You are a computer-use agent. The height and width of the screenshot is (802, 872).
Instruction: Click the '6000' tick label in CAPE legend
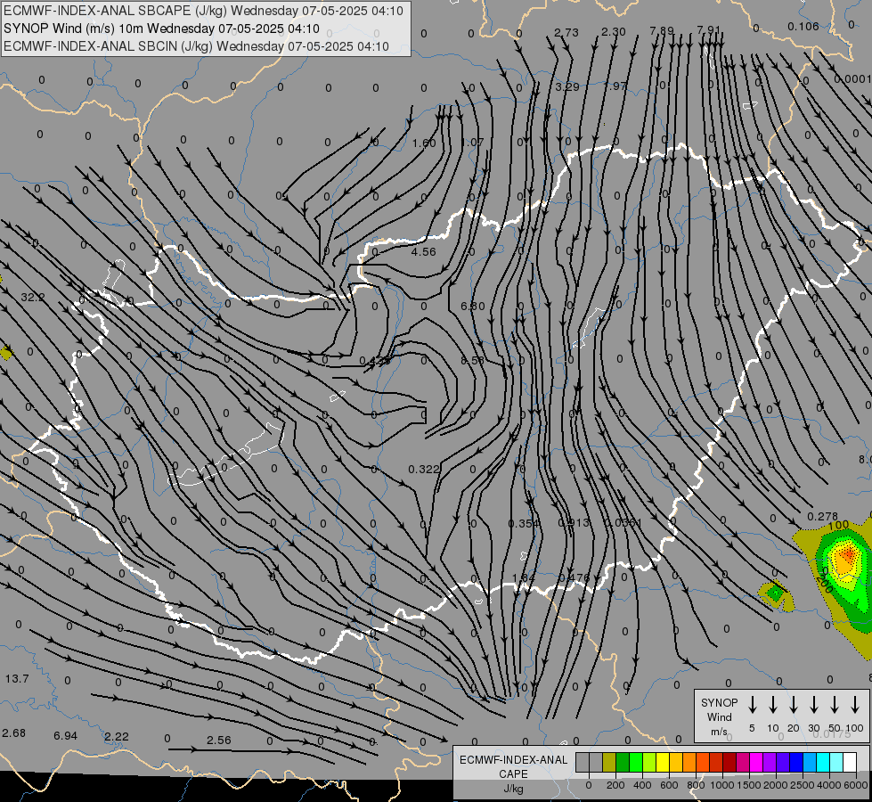pyautogui.click(x=856, y=785)
